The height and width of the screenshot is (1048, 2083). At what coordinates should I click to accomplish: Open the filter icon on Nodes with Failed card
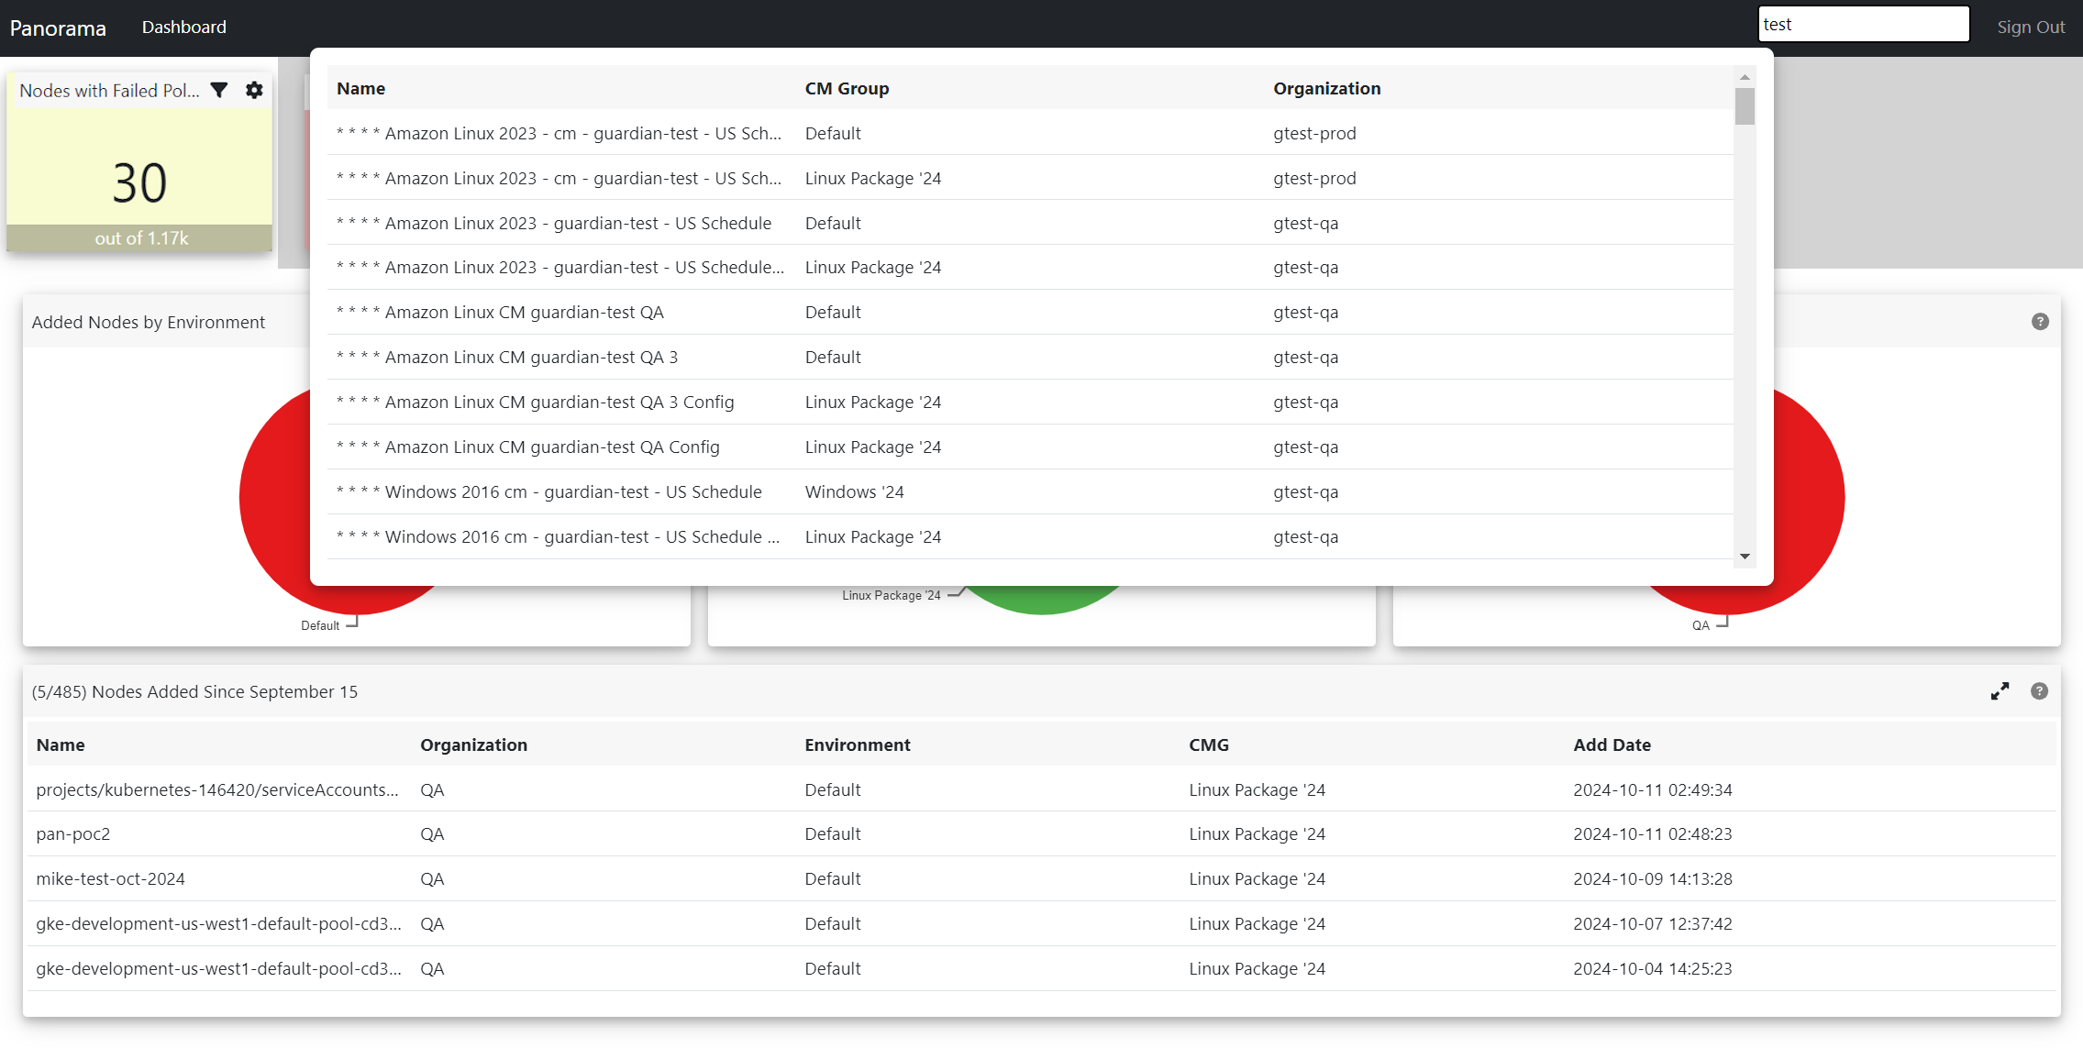point(219,90)
